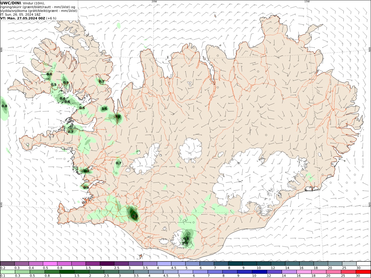
Task: Pick light blue rain legend swatch labeled 4.5
Action: click(171, 272)
